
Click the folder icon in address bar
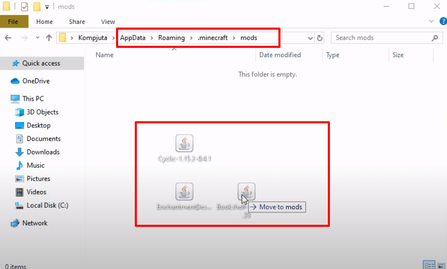coord(62,37)
